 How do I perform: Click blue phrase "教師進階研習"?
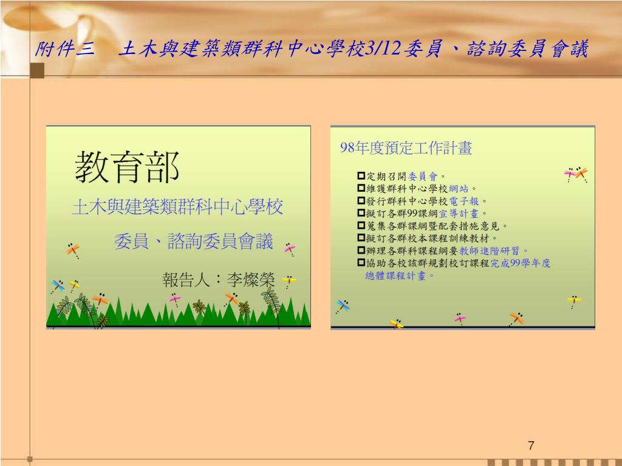coord(489,251)
